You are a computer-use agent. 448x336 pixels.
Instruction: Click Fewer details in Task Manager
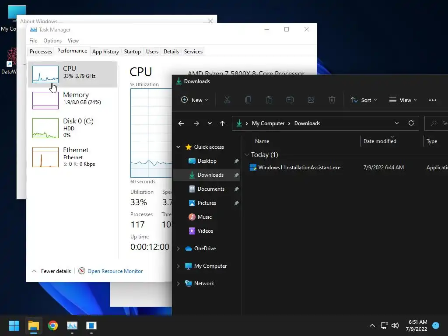pos(52,271)
